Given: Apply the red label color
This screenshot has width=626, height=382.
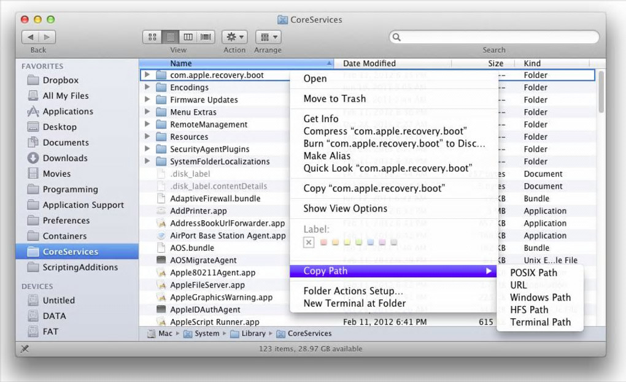Looking at the screenshot, I should pyautogui.click(x=324, y=242).
